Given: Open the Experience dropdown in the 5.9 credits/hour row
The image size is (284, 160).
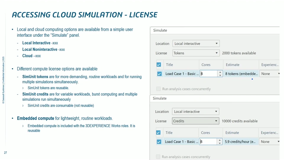Looking at the screenshot, I should click(269, 142).
